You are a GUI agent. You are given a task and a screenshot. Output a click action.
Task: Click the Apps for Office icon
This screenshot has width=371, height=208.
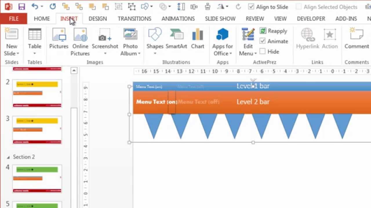[222, 34]
